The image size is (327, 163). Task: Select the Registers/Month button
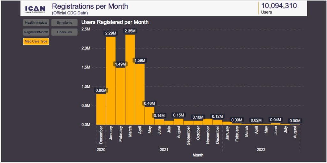[36, 32]
